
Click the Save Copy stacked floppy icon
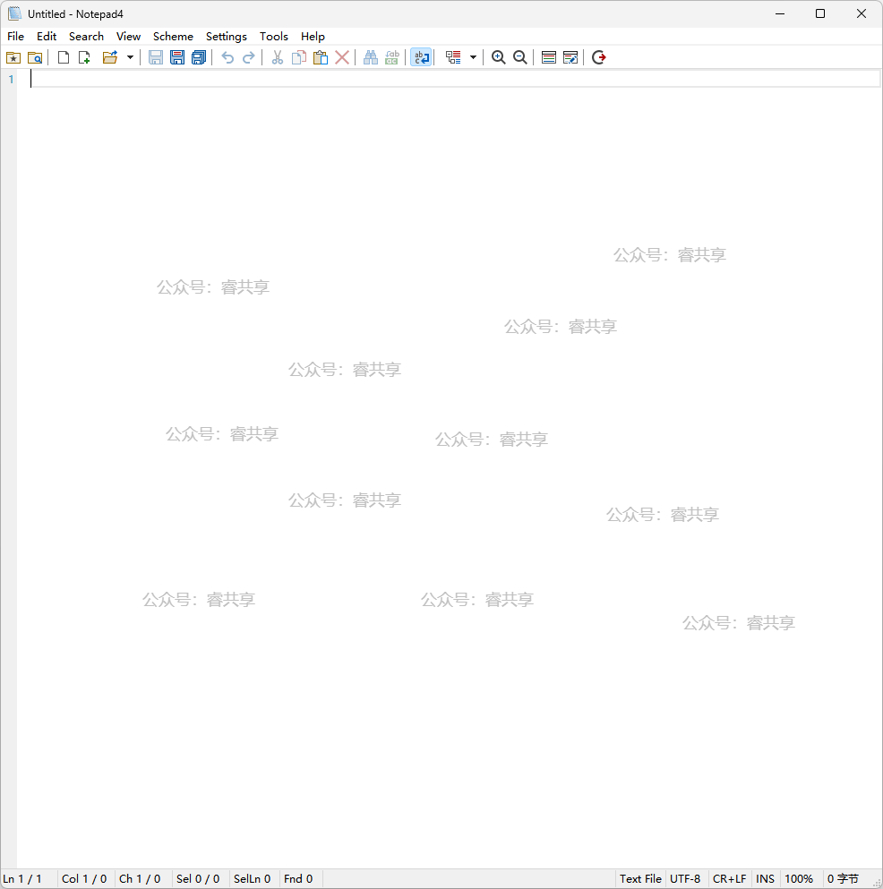pyautogui.click(x=199, y=57)
